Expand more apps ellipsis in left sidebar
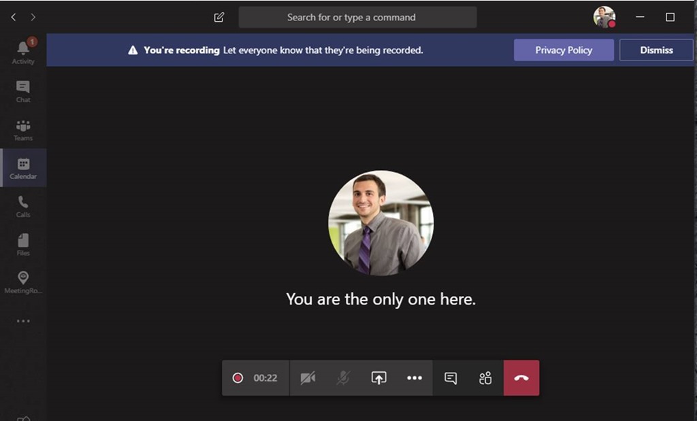 click(x=23, y=321)
